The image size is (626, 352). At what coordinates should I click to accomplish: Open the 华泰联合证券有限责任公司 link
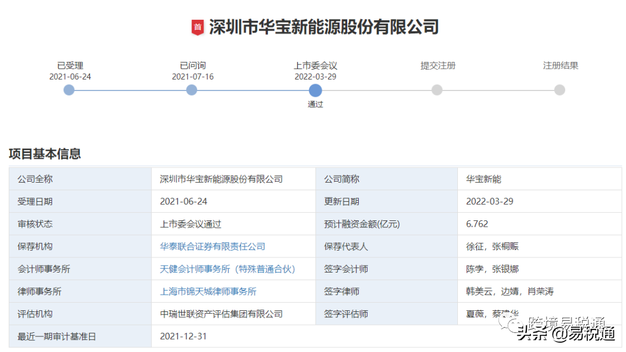(212, 246)
